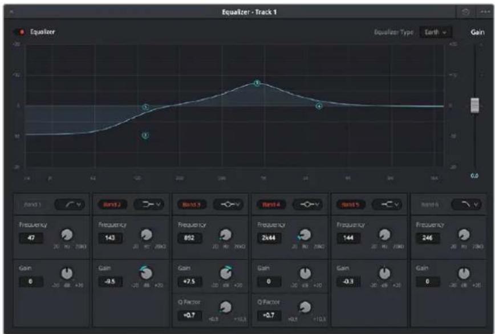
Task: Click Band 2 Gain knob
Action: [146, 274]
